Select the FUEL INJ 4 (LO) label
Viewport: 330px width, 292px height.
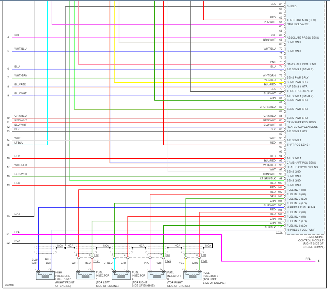pos(297,203)
